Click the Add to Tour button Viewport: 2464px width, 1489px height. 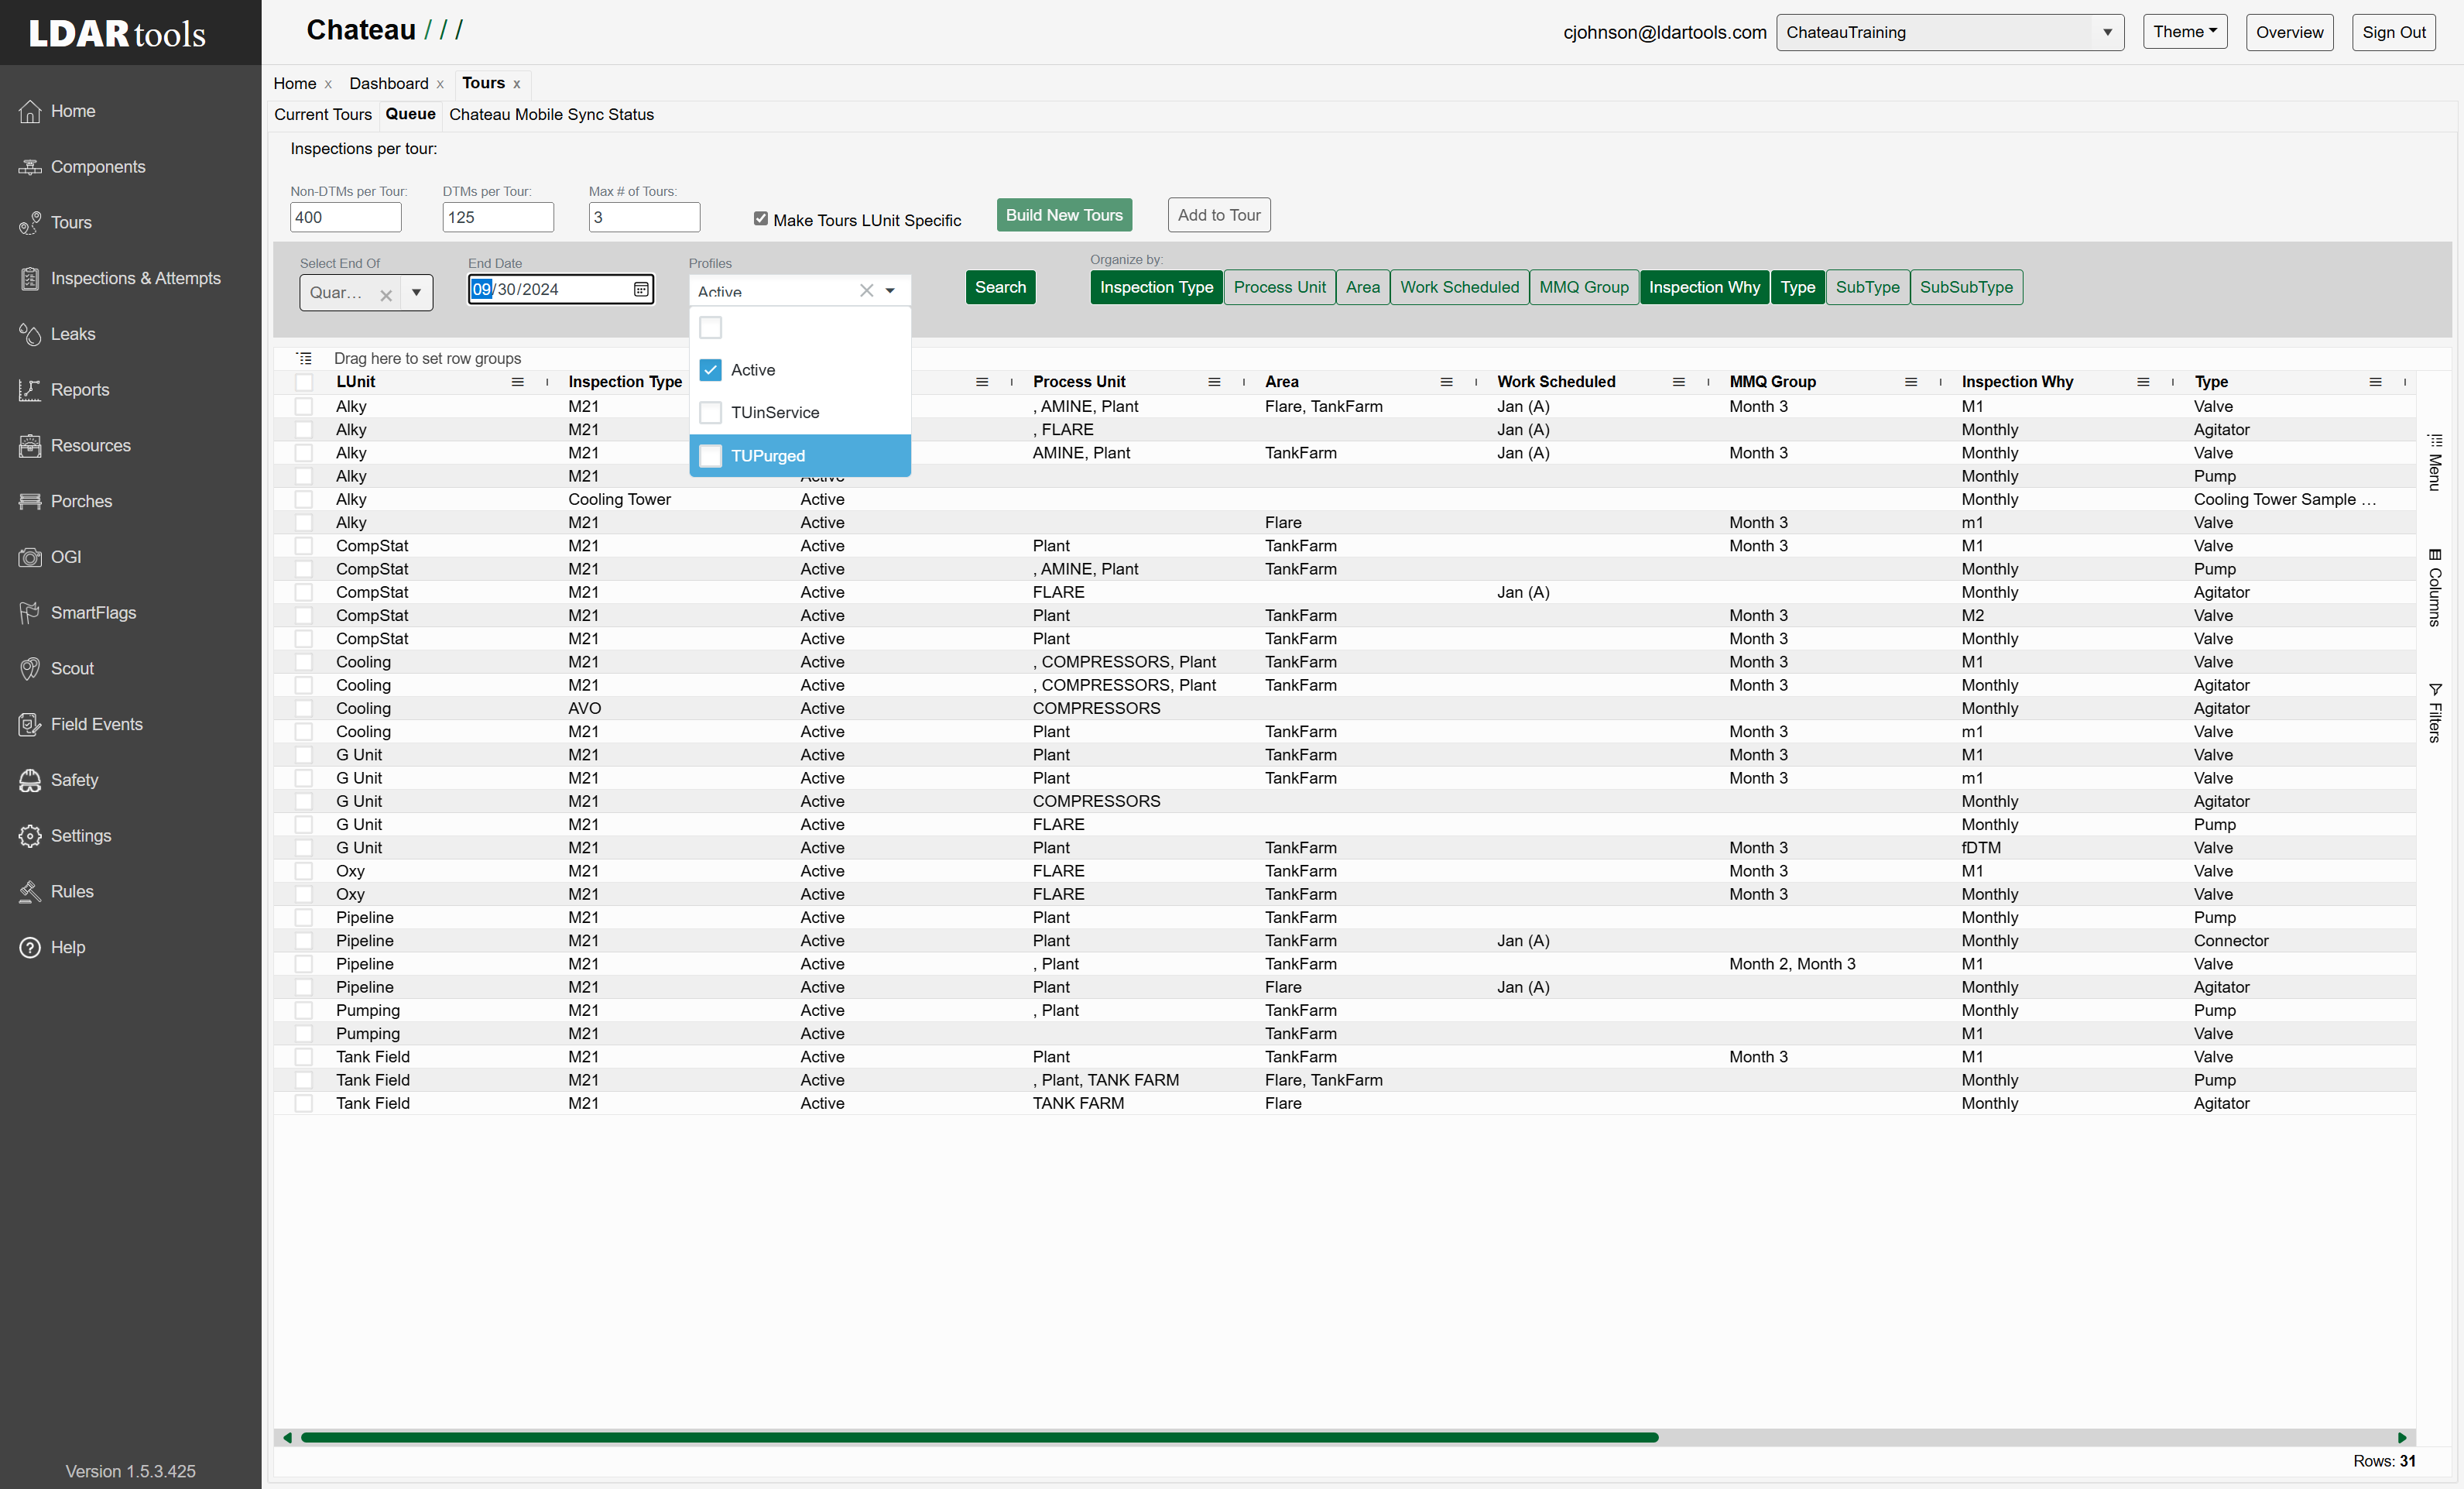point(1219,215)
